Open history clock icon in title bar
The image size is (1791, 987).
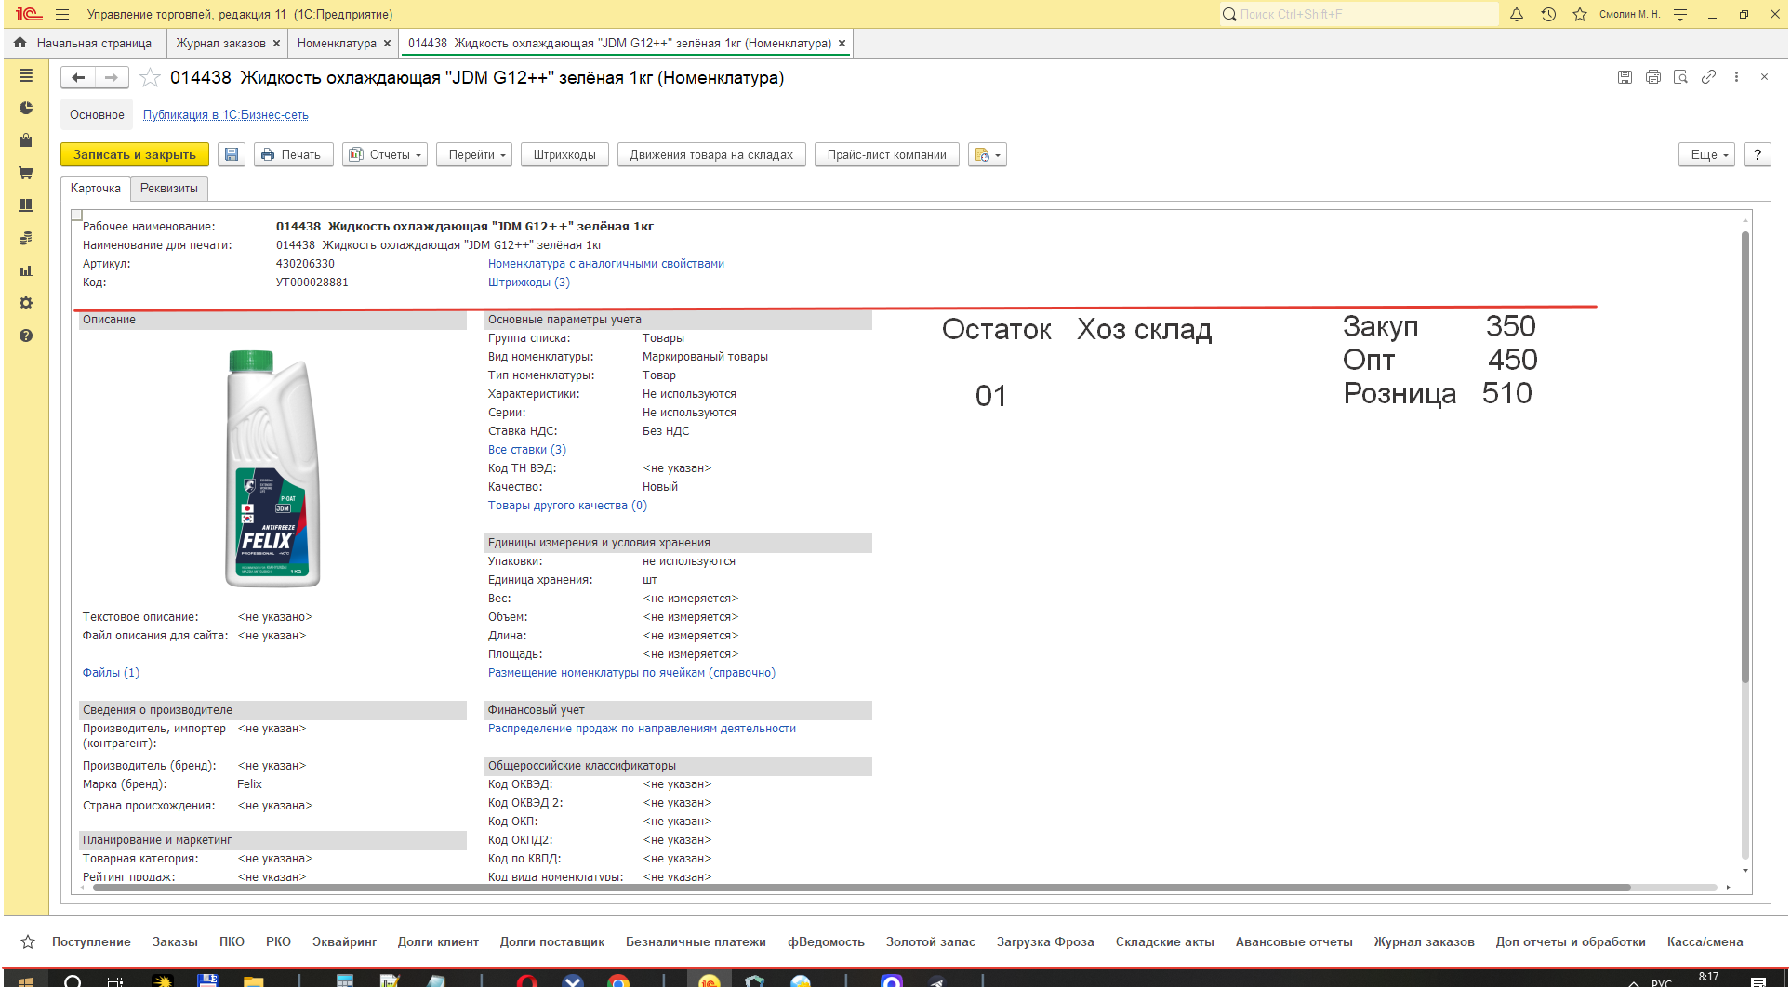coord(1548,15)
